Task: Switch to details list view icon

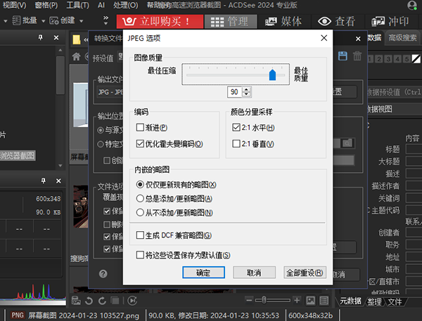Action: [x=324, y=301]
